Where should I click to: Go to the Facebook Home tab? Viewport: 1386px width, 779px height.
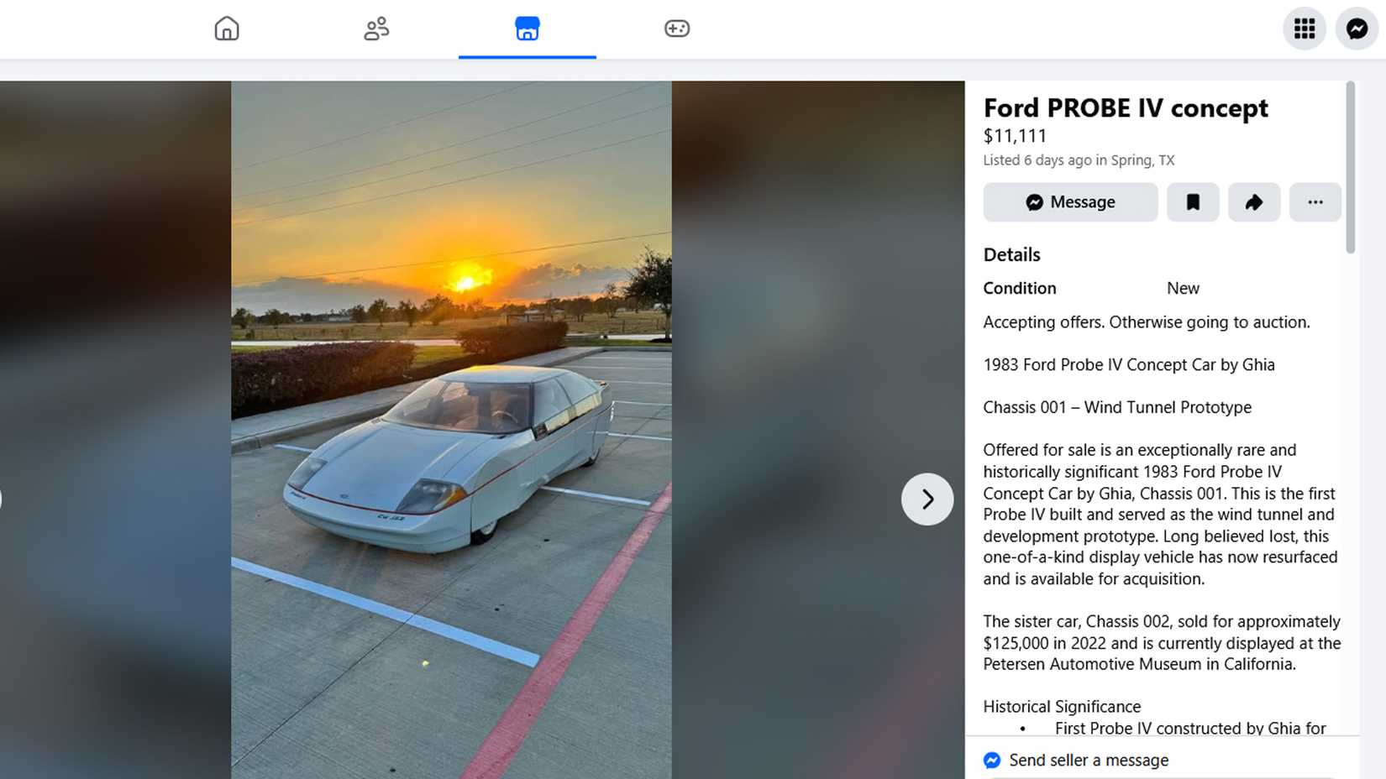[x=227, y=29]
